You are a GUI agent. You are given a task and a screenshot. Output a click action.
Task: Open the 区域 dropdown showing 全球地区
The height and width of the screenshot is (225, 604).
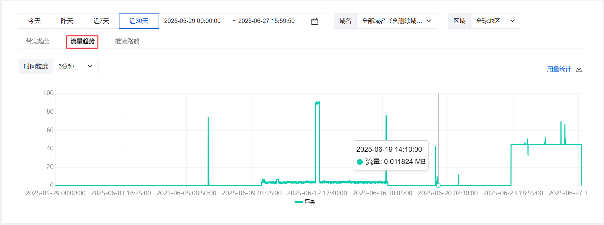(495, 21)
